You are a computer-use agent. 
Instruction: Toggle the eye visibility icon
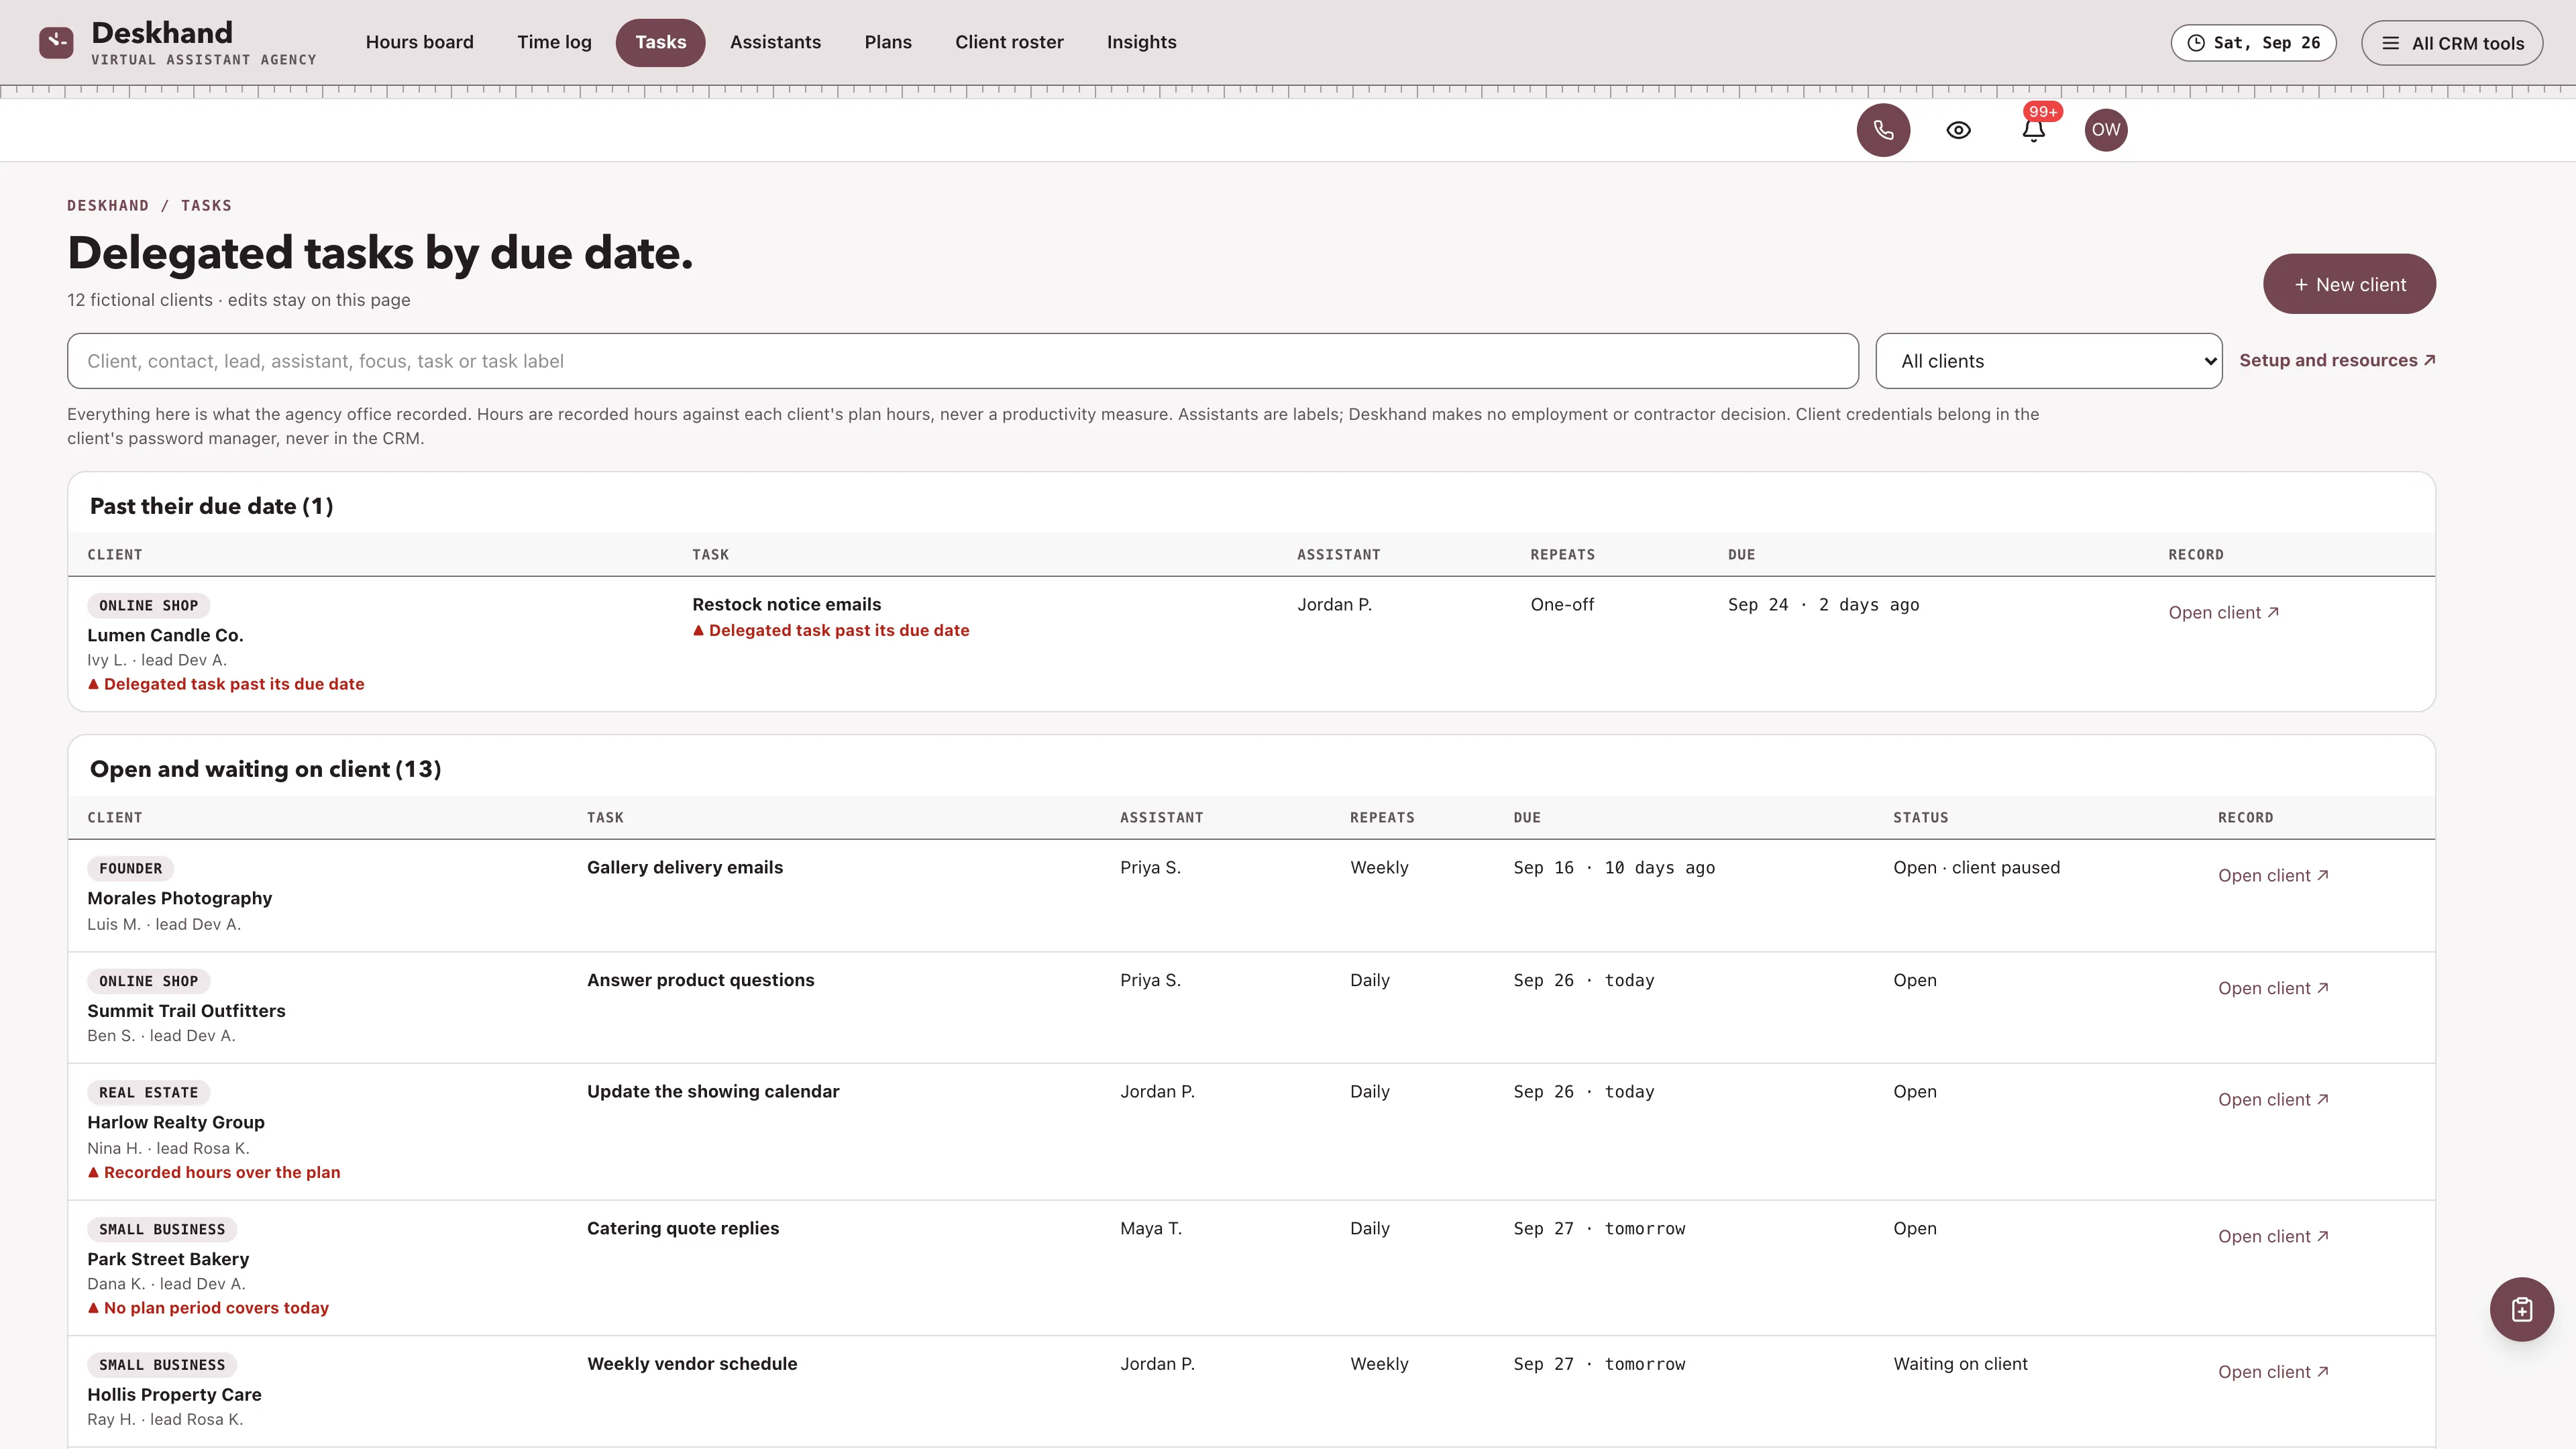(x=1958, y=130)
